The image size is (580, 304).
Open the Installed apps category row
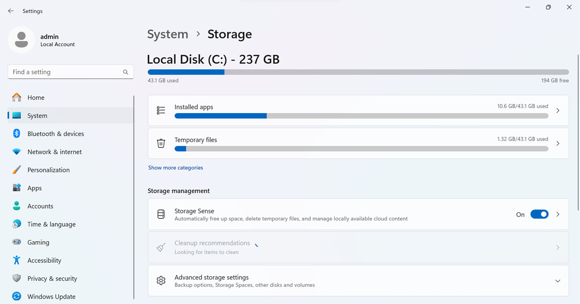(x=358, y=110)
